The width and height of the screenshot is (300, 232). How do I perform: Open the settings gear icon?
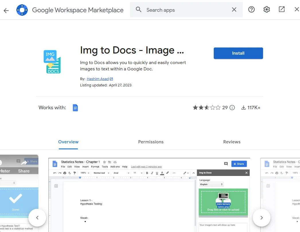266,9
